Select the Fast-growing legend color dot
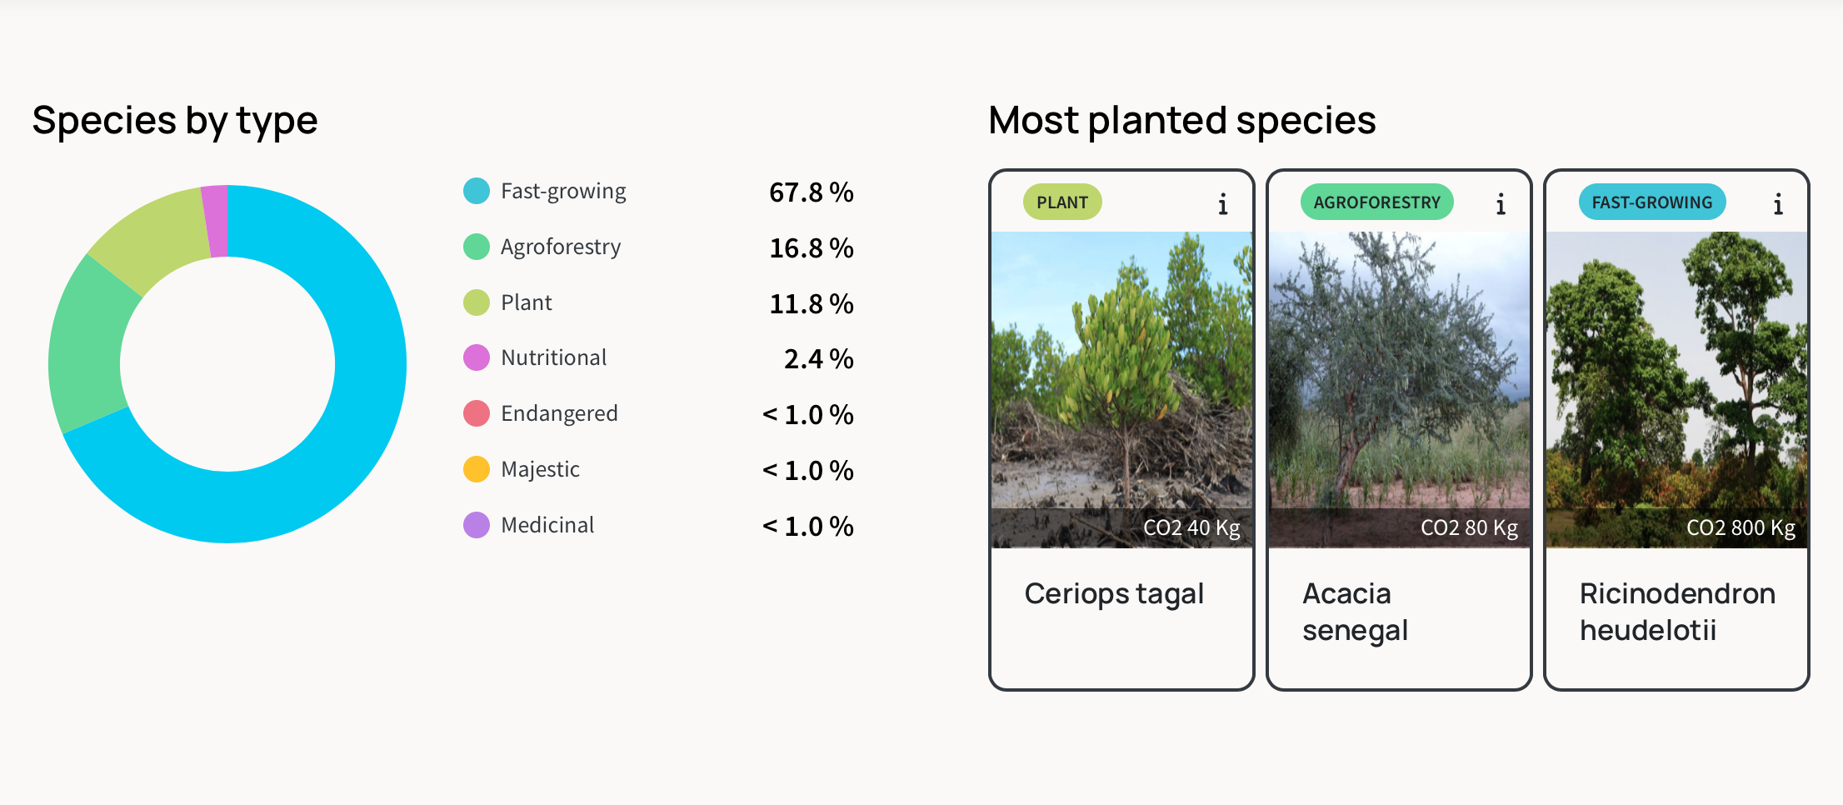The image size is (1843, 805). tap(477, 191)
